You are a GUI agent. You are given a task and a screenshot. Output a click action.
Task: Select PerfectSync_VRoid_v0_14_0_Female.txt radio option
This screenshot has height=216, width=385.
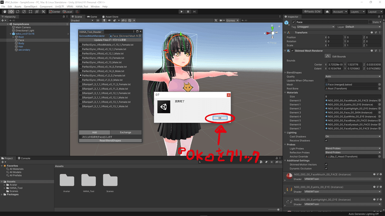pos(80,67)
